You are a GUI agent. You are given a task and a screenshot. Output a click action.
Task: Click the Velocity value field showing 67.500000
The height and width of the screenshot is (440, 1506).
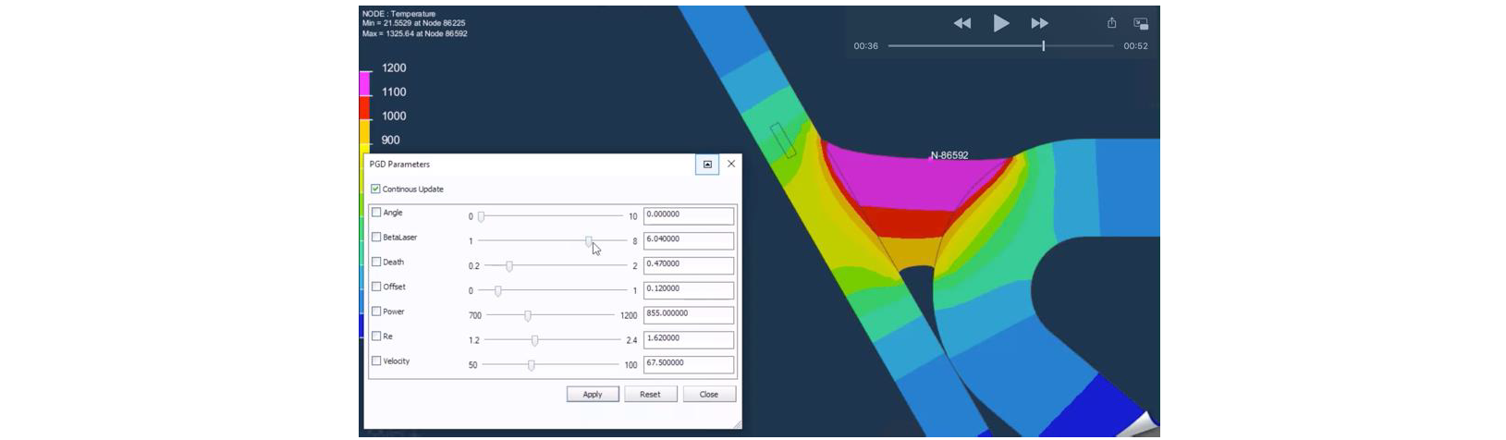(x=688, y=364)
